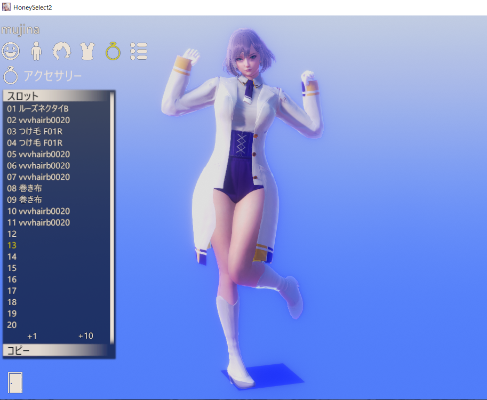Select slot 02 vvvhairb0020
The width and height of the screenshot is (487, 400).
coord(38,120)
